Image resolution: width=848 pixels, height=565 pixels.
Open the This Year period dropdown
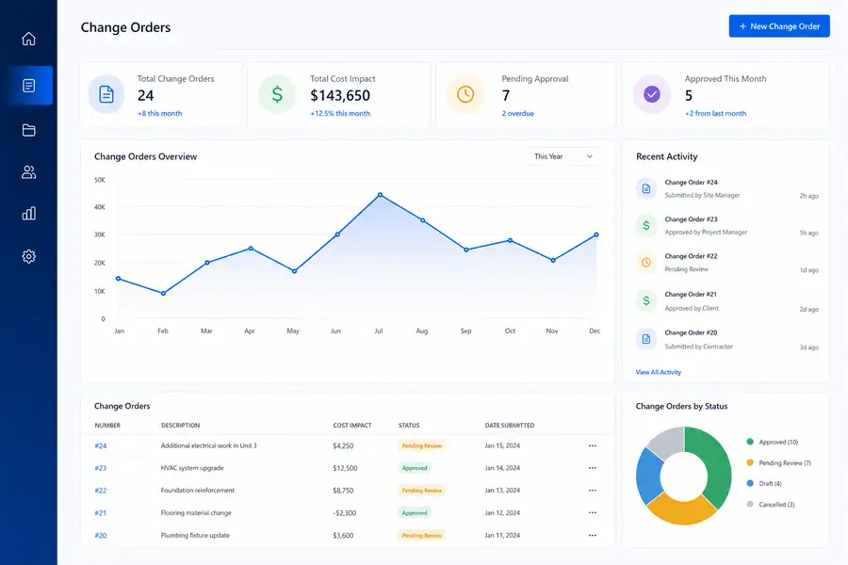[x=564, y=156]
